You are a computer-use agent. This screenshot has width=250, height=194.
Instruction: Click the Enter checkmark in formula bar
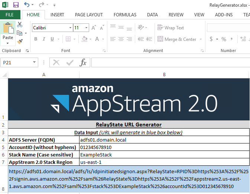point(70,62)
